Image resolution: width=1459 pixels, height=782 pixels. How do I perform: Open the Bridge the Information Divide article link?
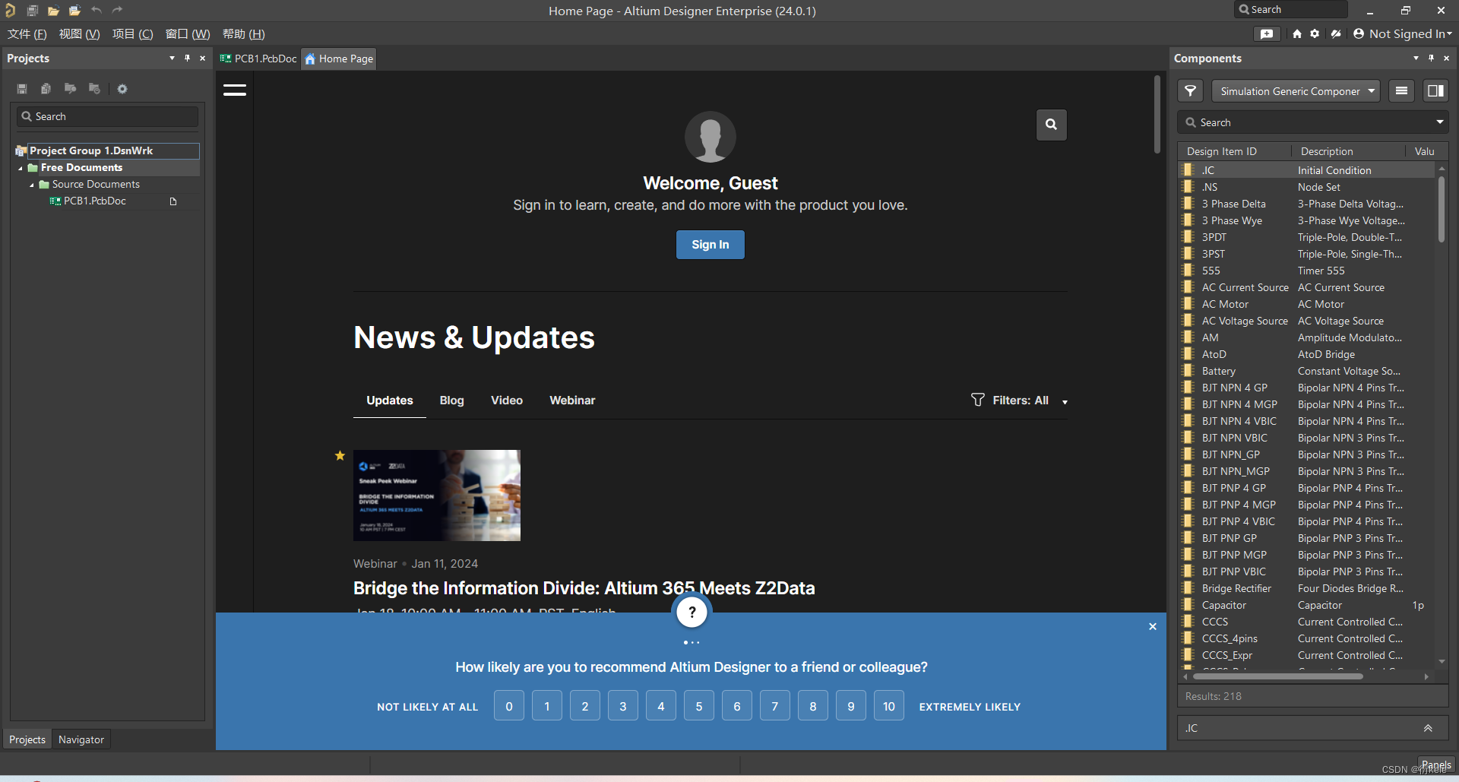(x=584, y=588)
